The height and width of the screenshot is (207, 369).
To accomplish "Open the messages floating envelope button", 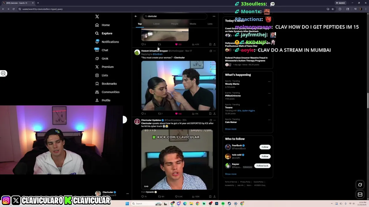I will (360, 195).
